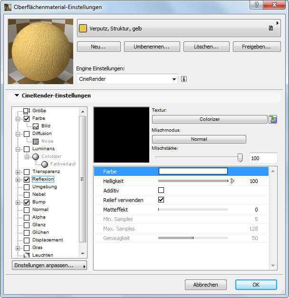Enable the Nebel channel checkbox
The image size is (289, 298).
[x=27, y=195]
